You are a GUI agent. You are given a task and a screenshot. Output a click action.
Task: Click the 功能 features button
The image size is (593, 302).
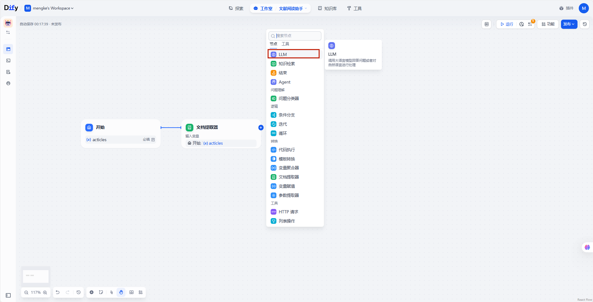coord(548,24)
